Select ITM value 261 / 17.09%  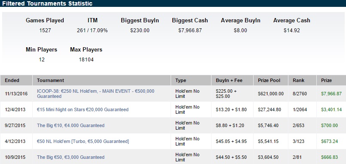(x=92, y=30)
